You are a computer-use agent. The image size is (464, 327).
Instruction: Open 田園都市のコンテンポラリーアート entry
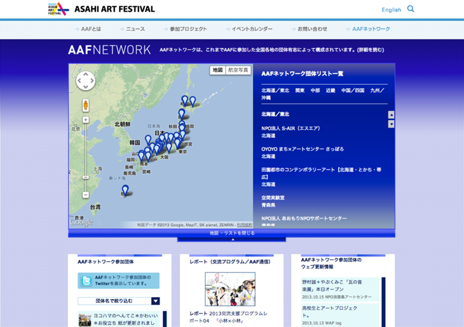pyautogui.click(x=322, y=173)
